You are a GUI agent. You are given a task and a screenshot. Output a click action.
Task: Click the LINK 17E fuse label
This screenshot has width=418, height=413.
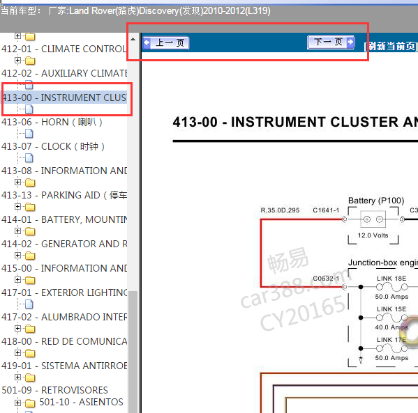391,340
